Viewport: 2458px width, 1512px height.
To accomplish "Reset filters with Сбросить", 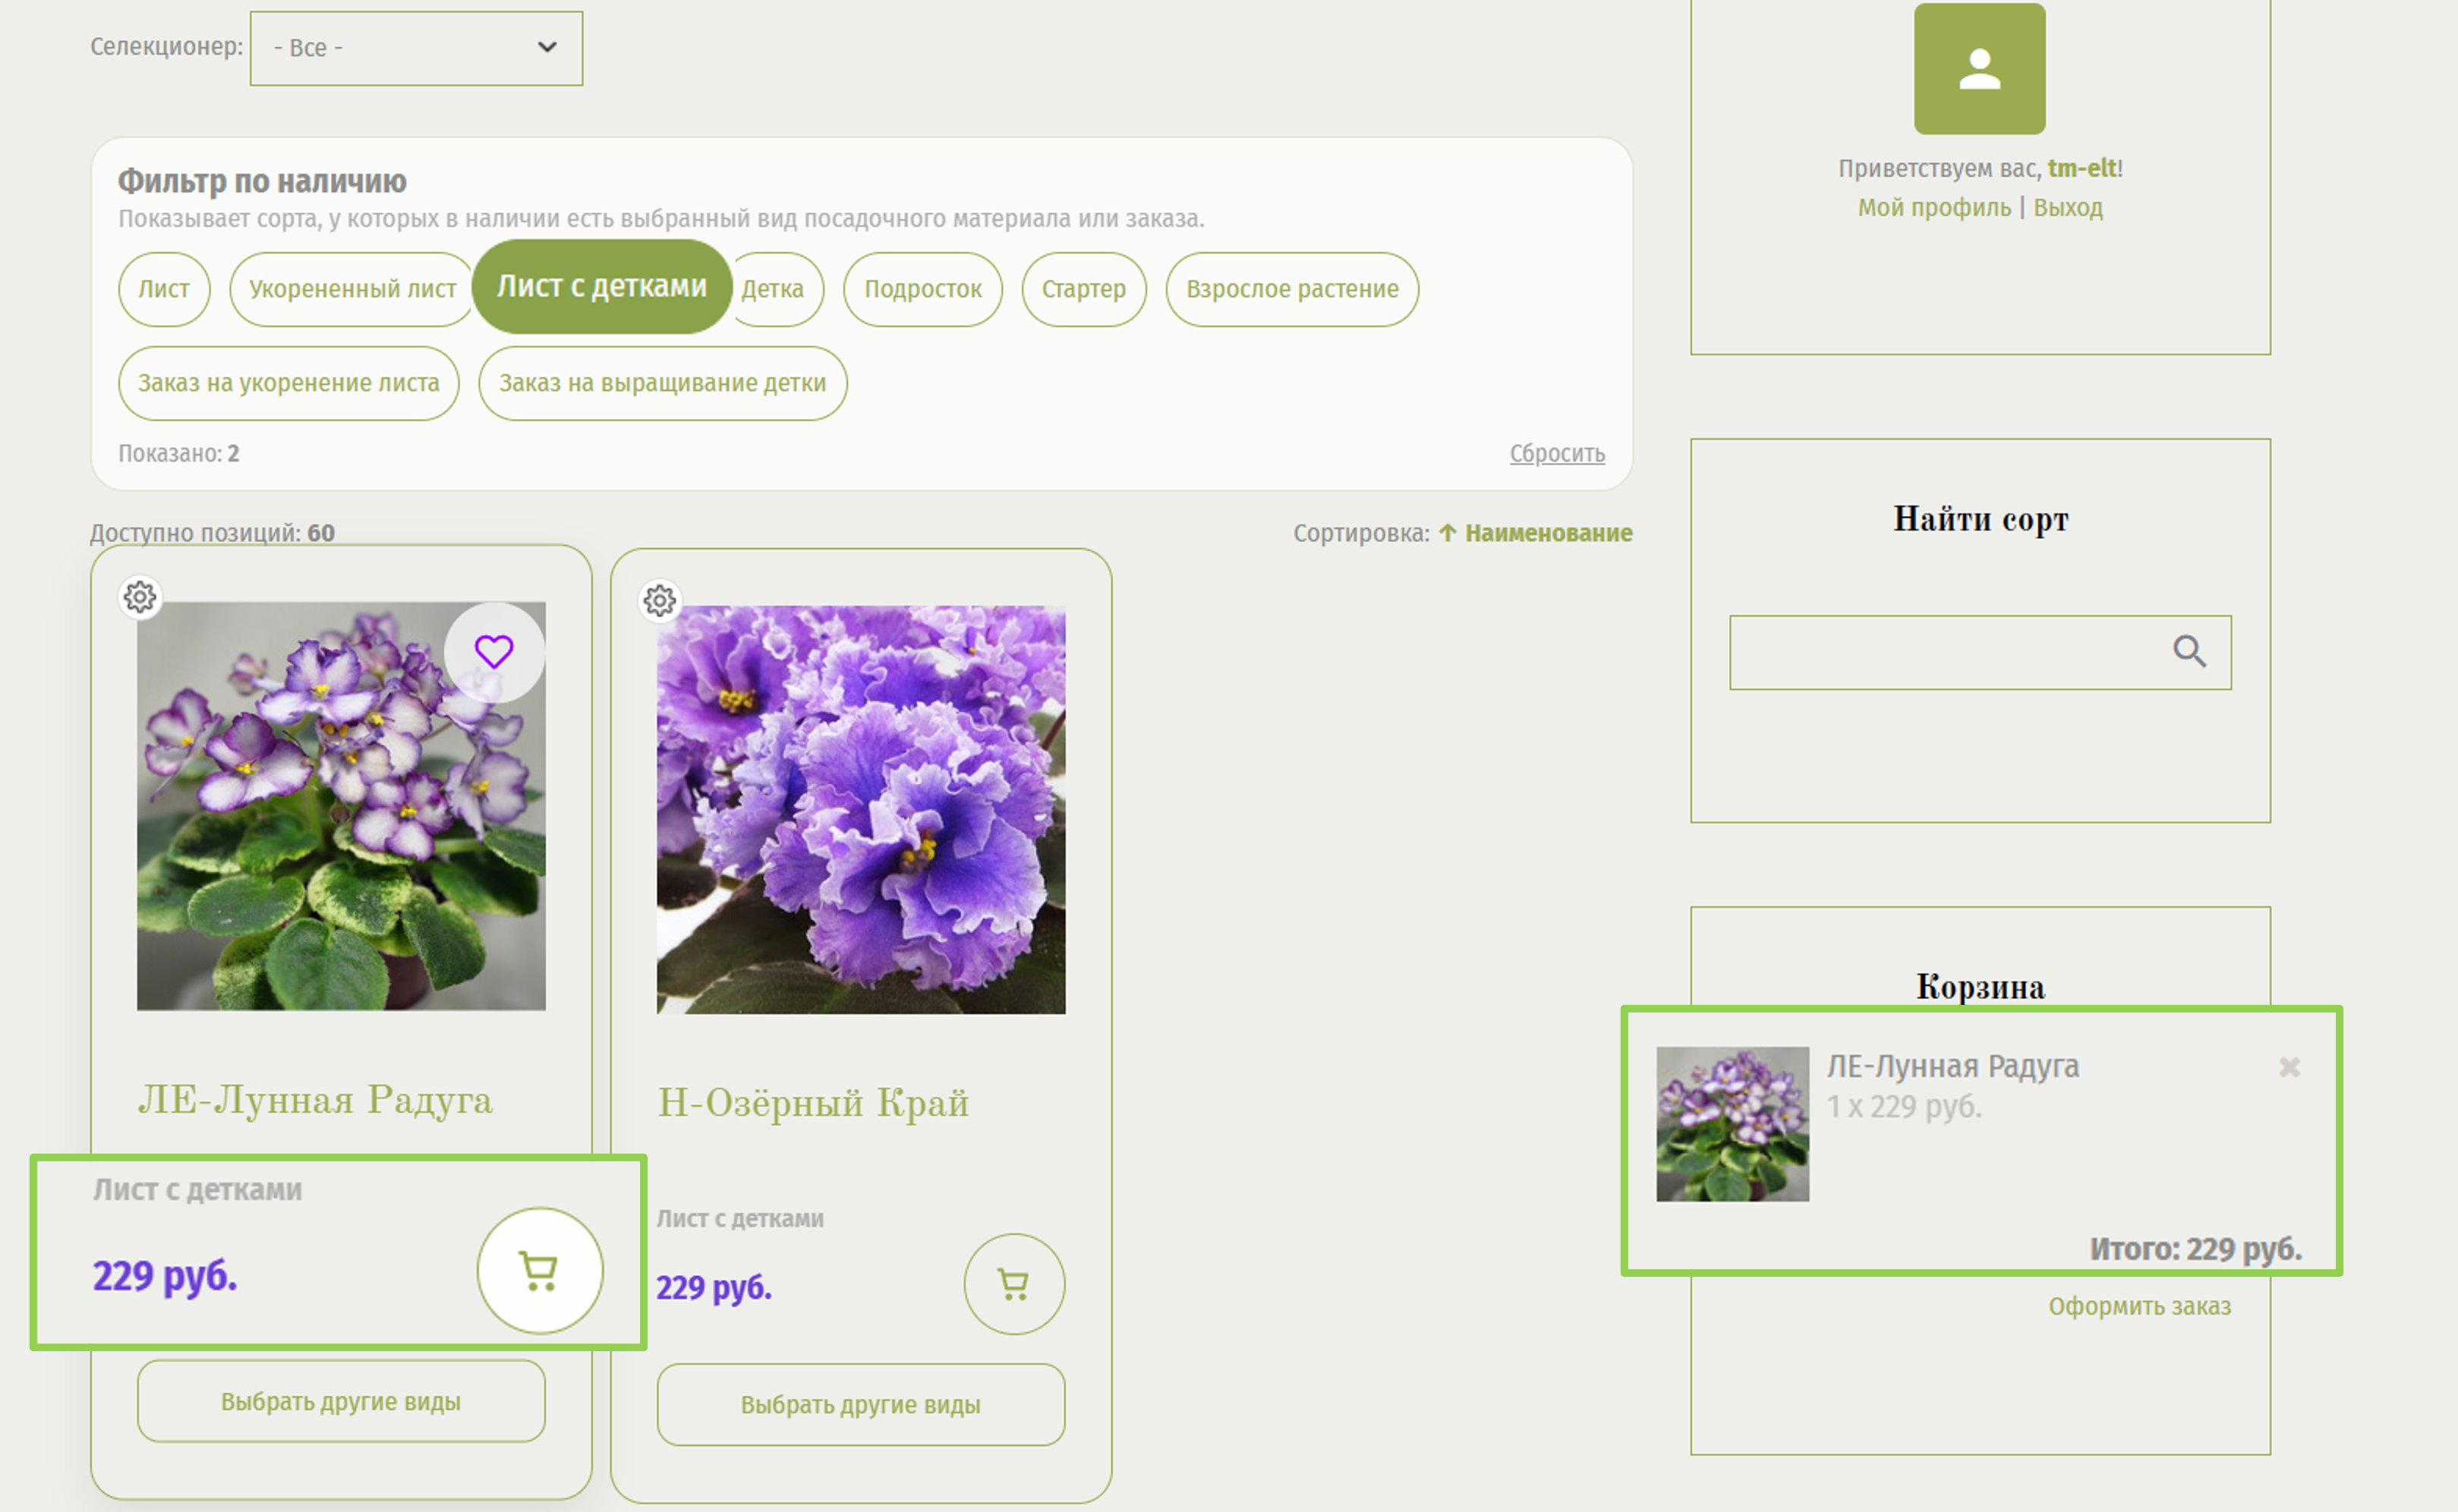I will point(1556,454).
